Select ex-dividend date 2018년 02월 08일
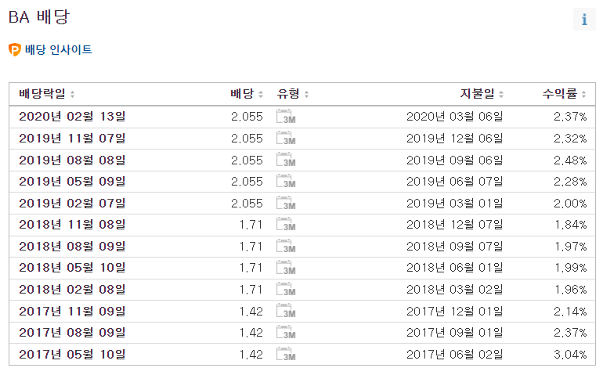 click(72, 289)
